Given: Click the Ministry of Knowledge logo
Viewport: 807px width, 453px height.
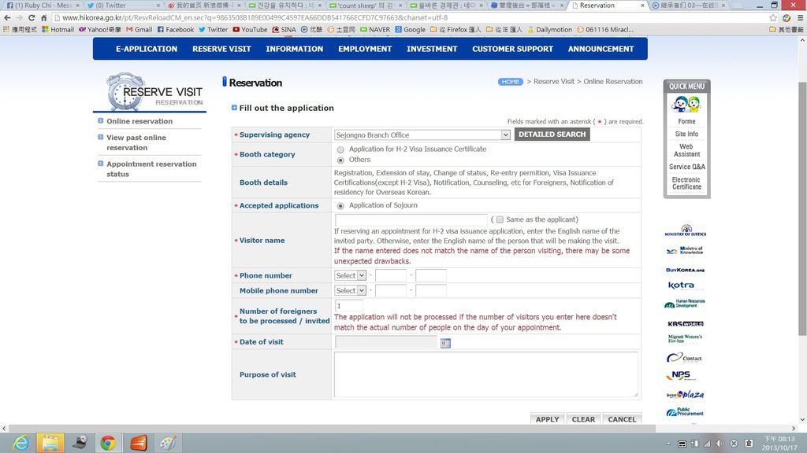Looking at the screenshot, I should (685, 251).
